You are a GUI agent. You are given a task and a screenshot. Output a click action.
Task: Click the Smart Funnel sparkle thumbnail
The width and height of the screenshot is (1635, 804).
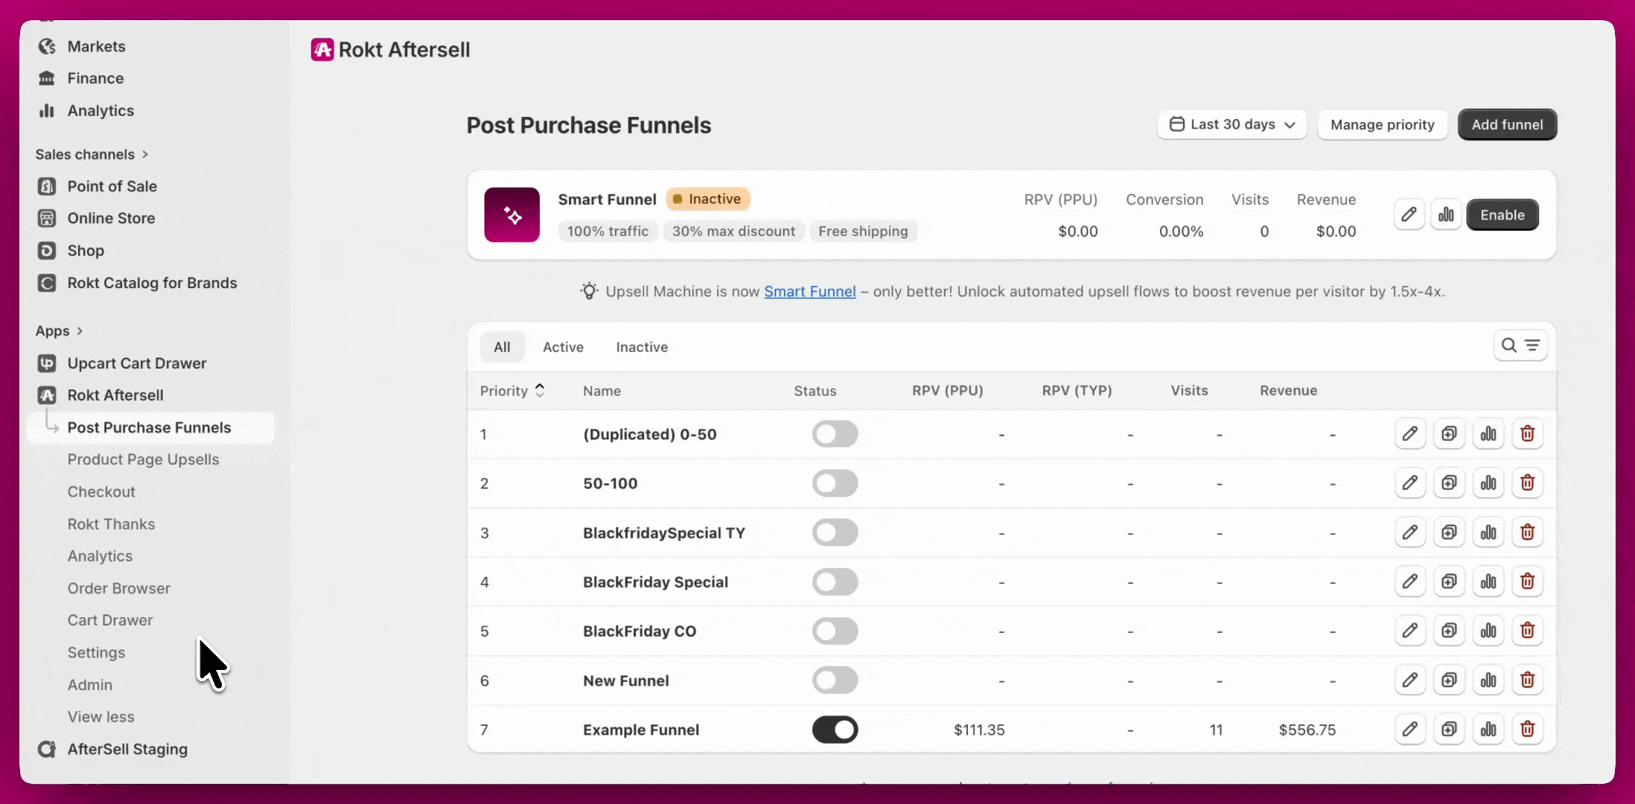click(x=512, y=215)
